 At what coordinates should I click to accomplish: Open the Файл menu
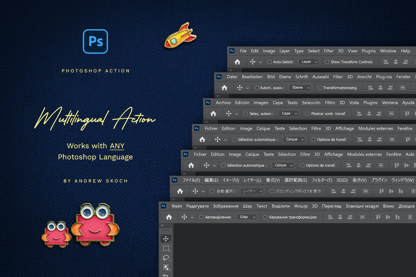176,206
